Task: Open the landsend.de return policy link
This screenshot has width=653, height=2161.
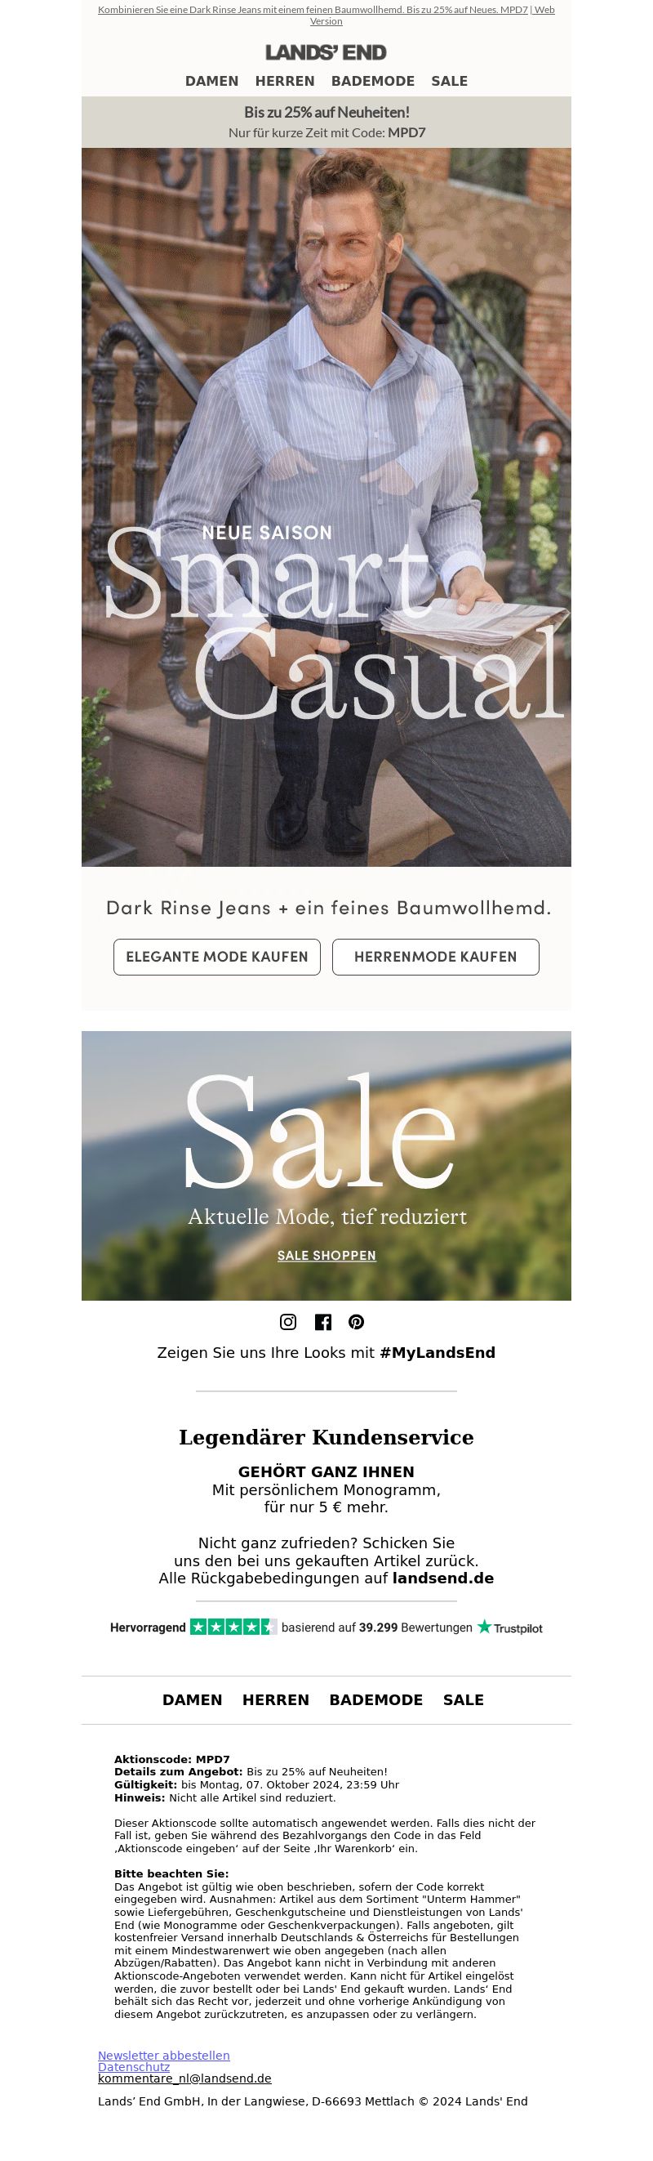Action: (442, 1578)
